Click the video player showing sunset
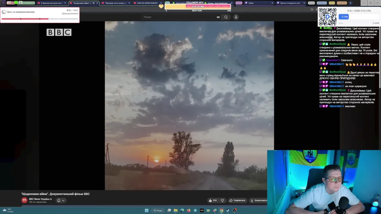This screenshot has height=214, width=381. pyautogui.click(x=189, y=106)
